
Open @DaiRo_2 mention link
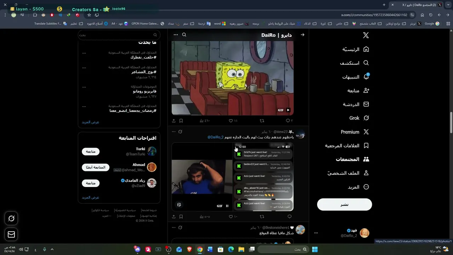pyautogui.click(x=215, y=137)
